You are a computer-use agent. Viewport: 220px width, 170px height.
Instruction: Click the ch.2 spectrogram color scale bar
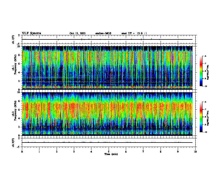[201, 117]
